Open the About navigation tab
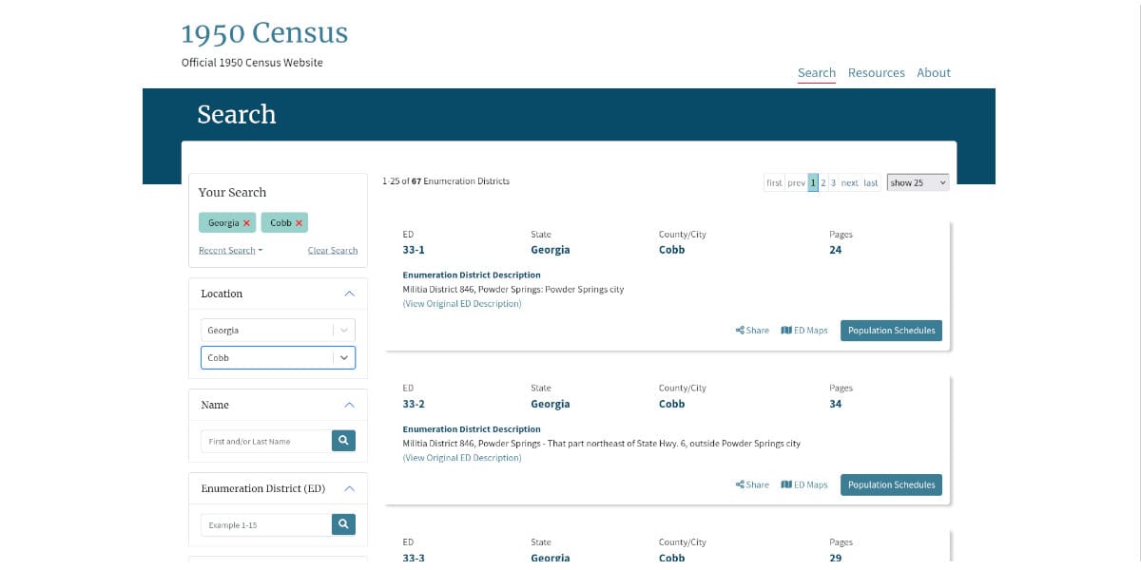Image resolution: width=1141 pixels, height=570 pixels. click(x=934, y=73)
